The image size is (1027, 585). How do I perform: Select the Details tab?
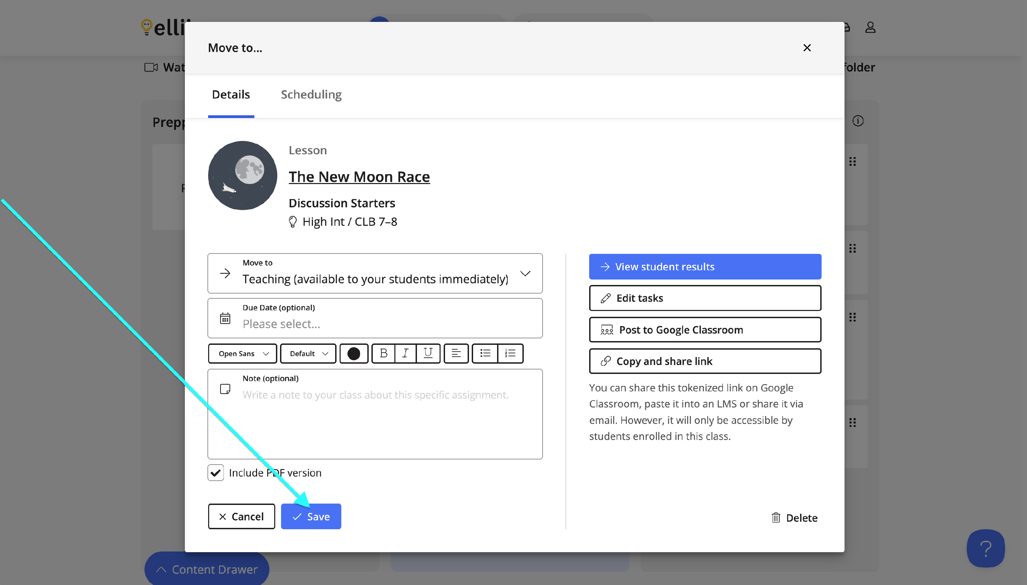(231, 94)
